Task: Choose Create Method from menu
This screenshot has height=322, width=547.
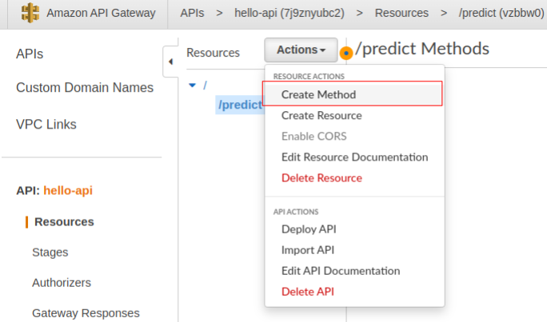Action: tap(353, 94)
